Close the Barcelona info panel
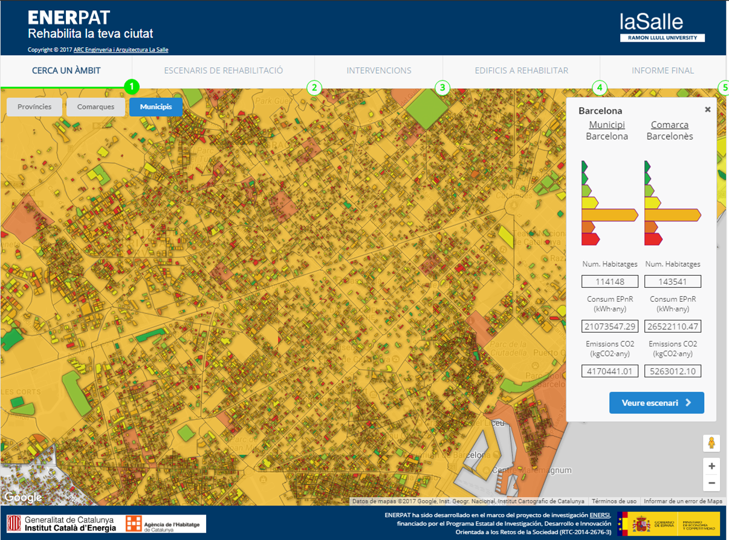The height and width of the screenshot is (540, 729). tap(707, 110)
